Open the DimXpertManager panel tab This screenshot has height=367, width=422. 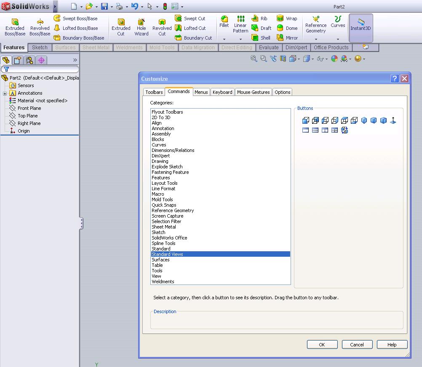click(x=41, y=60)
